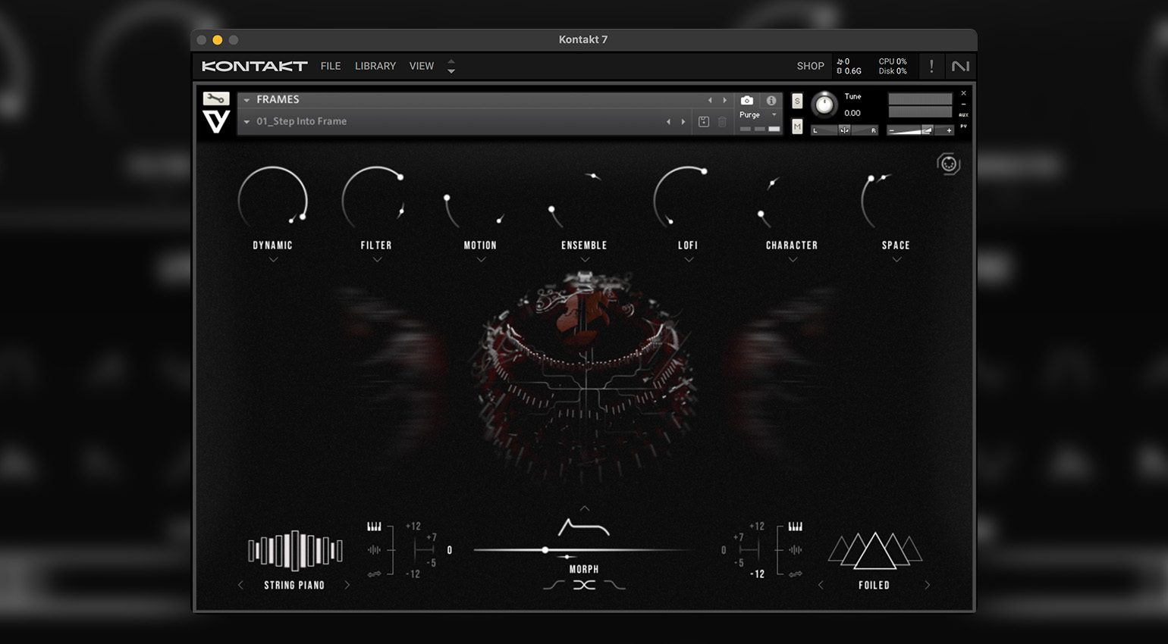1168x644 pixels.
Task: Expand the chevron under Dynamic
Action: point(273,260)
